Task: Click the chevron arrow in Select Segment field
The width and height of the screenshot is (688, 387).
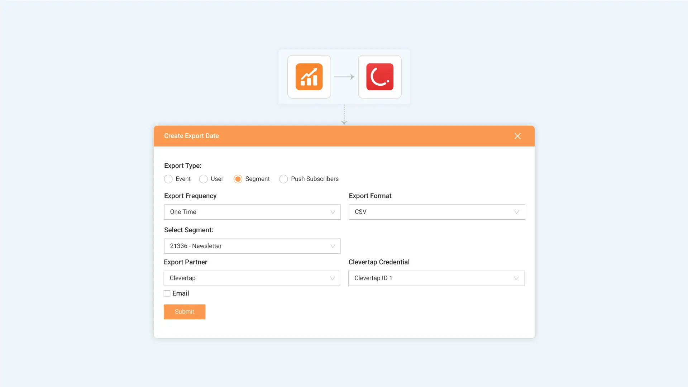Action: (333, 246)
